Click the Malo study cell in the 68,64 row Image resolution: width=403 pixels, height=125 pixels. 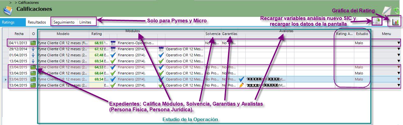[362, 73]
